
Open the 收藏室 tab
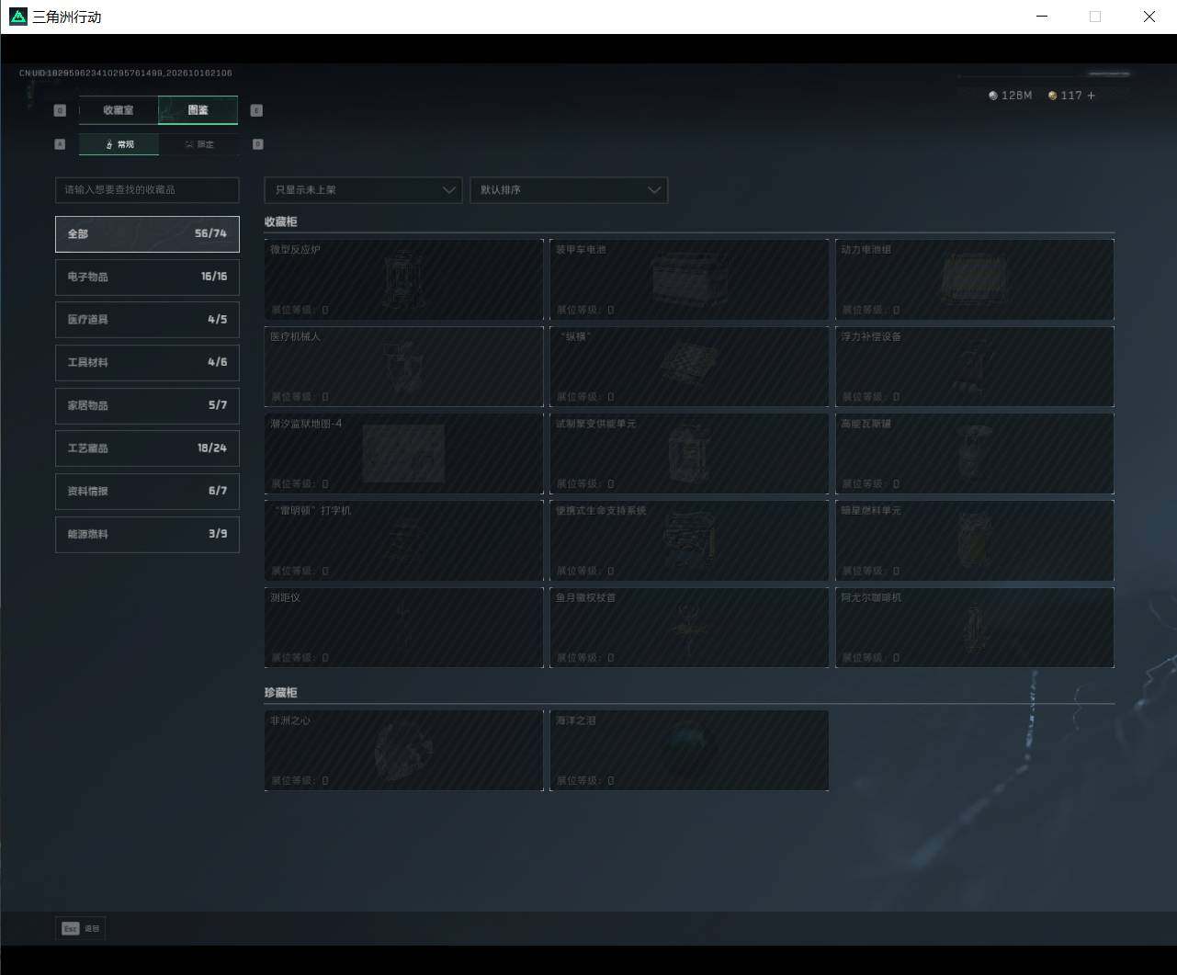point(119,110)
